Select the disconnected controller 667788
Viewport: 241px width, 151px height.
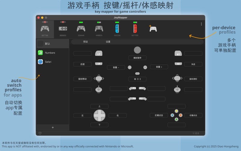point(45,29)
